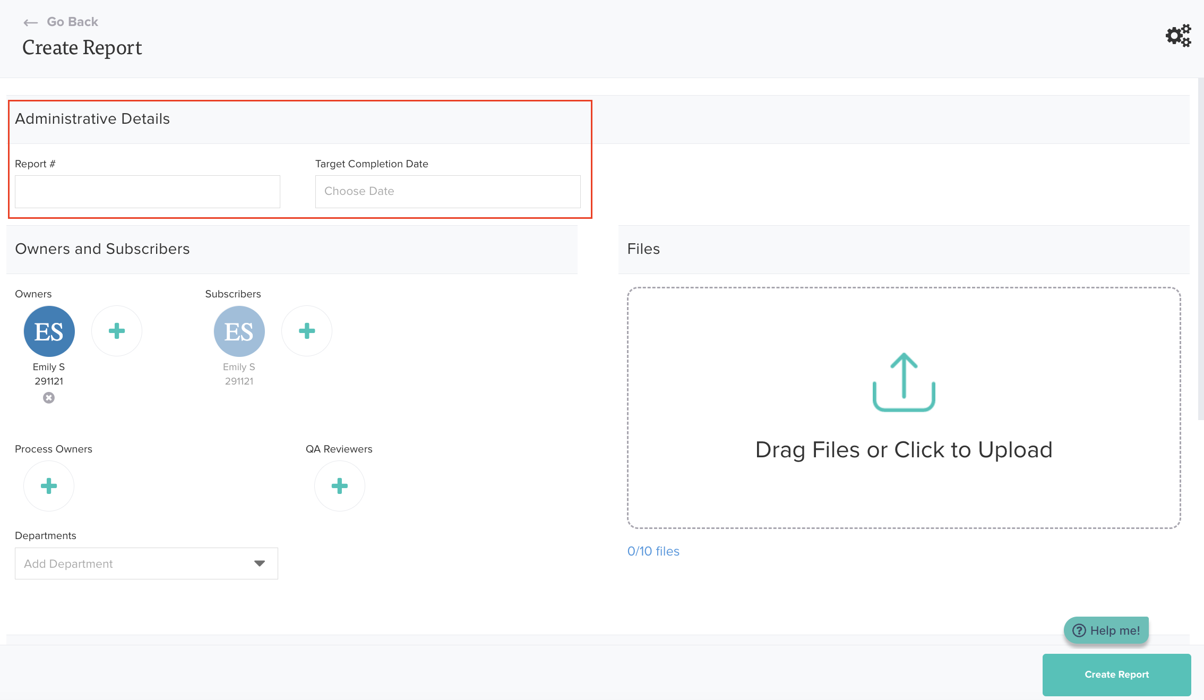Add a new owner with plus icon
1204x700 pixels.
click(117, 331)
